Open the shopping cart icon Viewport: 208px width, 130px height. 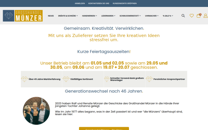pos(198,16)
